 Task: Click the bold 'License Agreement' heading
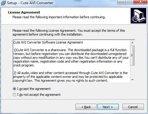click(24, 12)
